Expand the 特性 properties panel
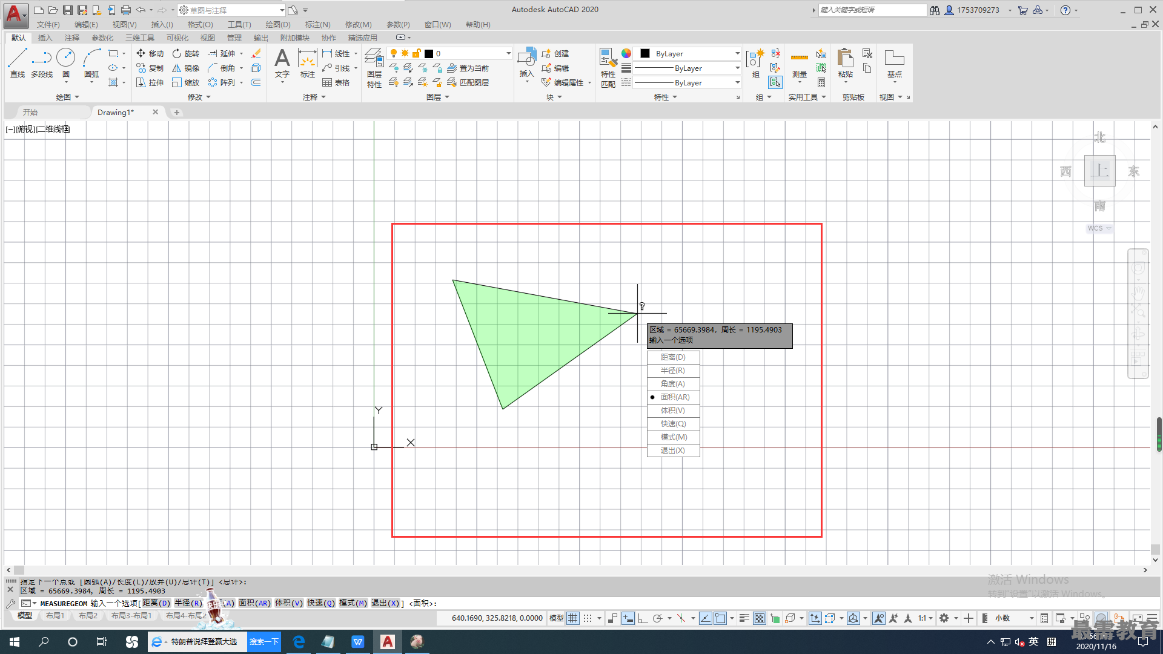 665,97
